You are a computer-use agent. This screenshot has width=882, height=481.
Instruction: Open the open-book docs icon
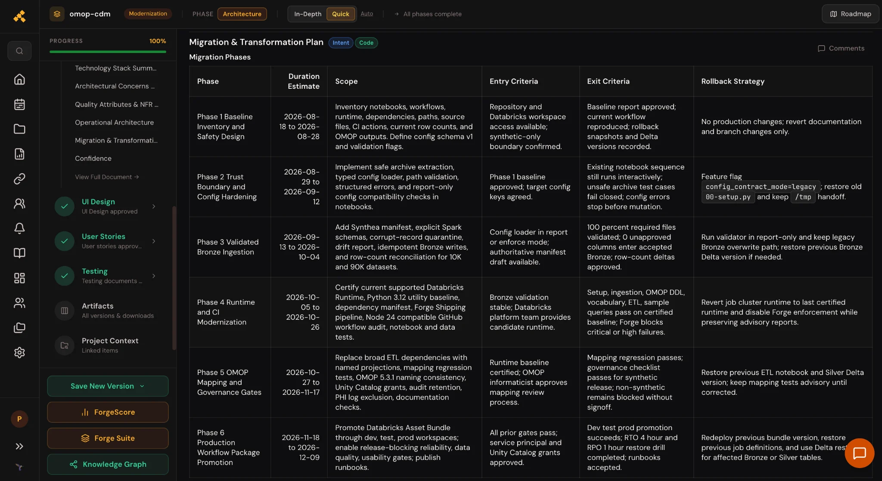tap(19, 253)
